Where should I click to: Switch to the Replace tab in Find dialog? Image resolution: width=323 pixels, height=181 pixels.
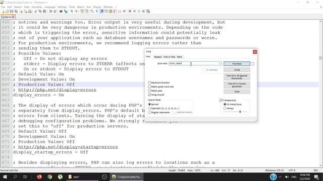(157, 57)
